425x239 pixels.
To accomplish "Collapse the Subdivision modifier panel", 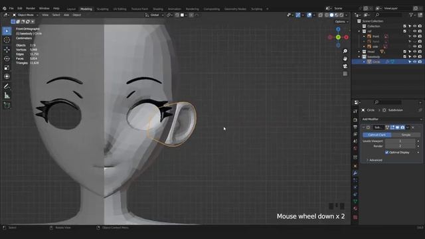I will (x=363, y=127).
